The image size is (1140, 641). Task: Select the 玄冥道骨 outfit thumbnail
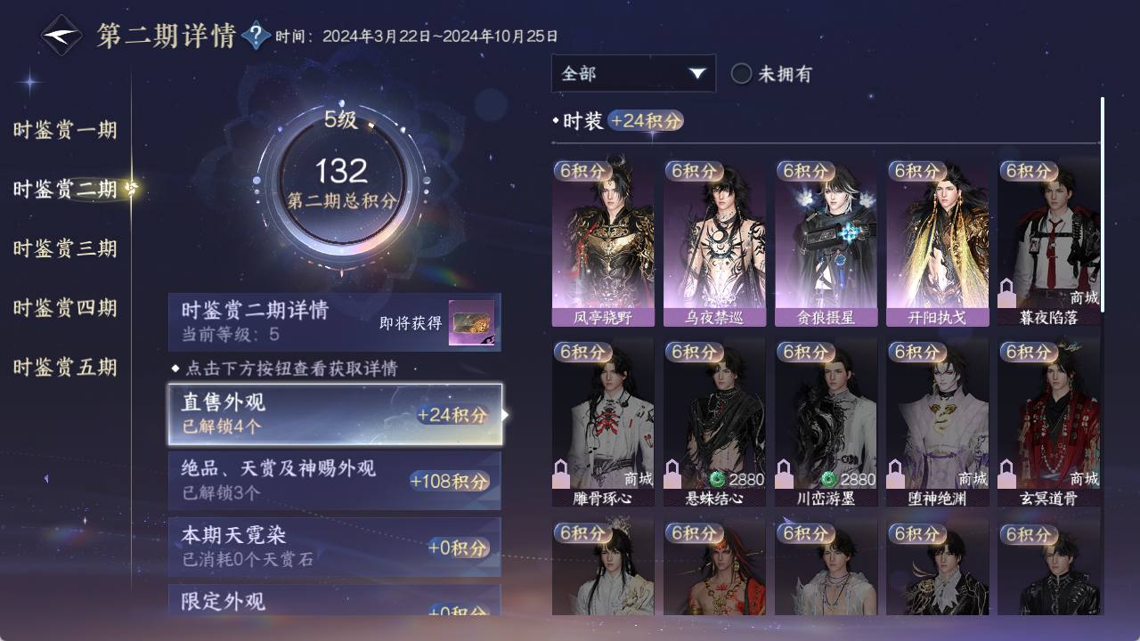pyautogui.click(x=1048, y=423)
